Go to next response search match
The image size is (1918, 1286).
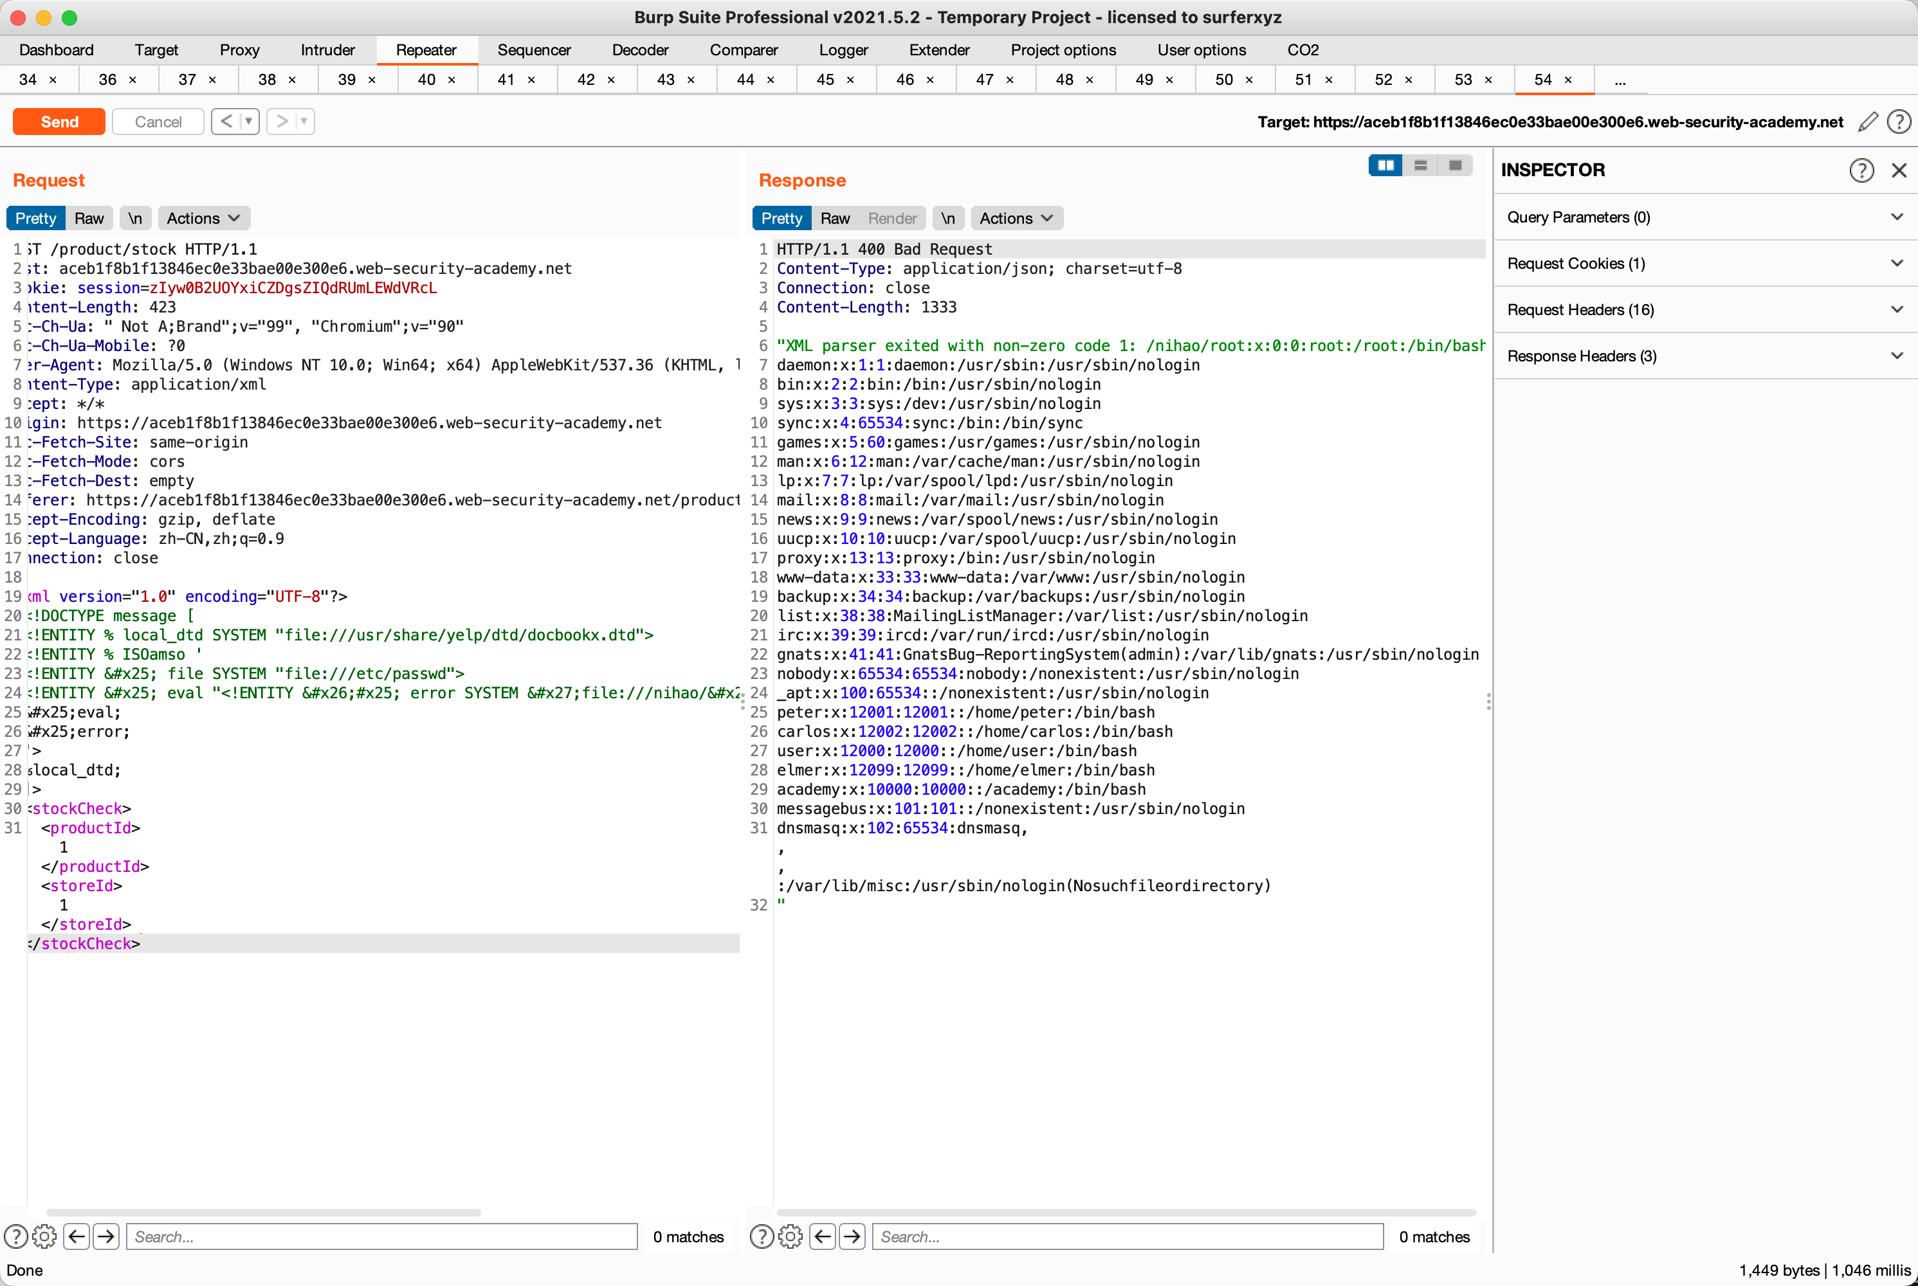pyautogui.click(x=852, y=1236)
